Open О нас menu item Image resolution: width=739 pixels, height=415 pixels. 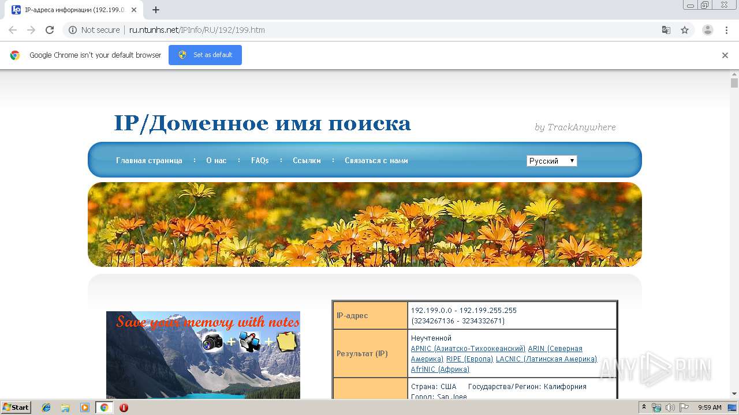coord(217,161)
